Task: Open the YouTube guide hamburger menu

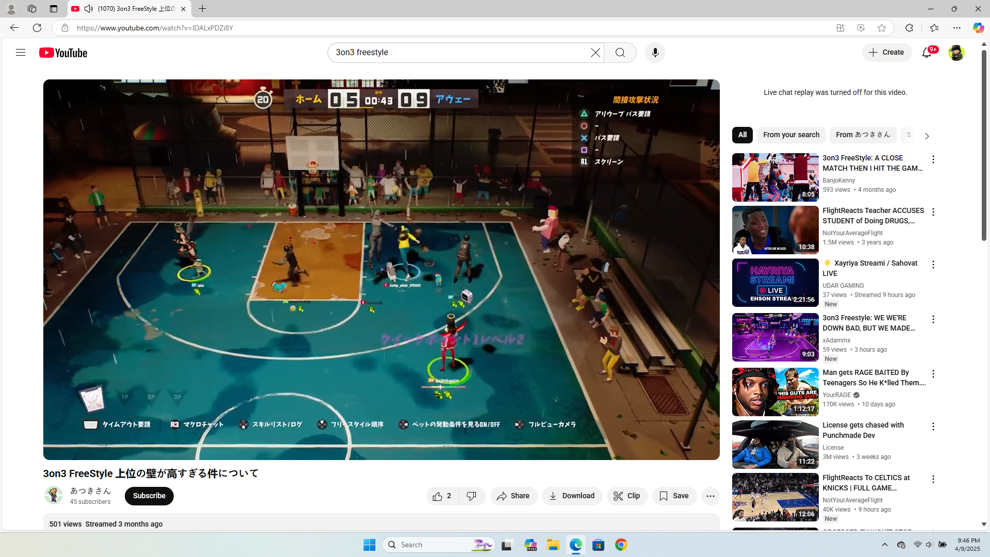Action: point(21,53)
